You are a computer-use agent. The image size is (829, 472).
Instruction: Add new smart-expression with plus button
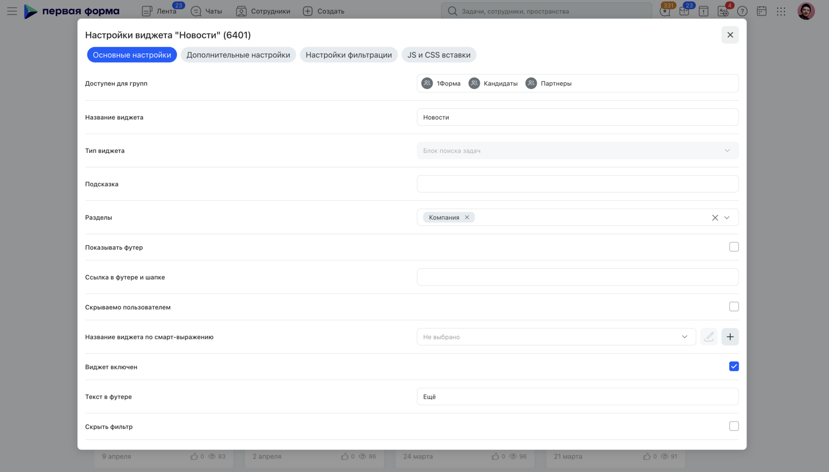[x=730, y=337]
